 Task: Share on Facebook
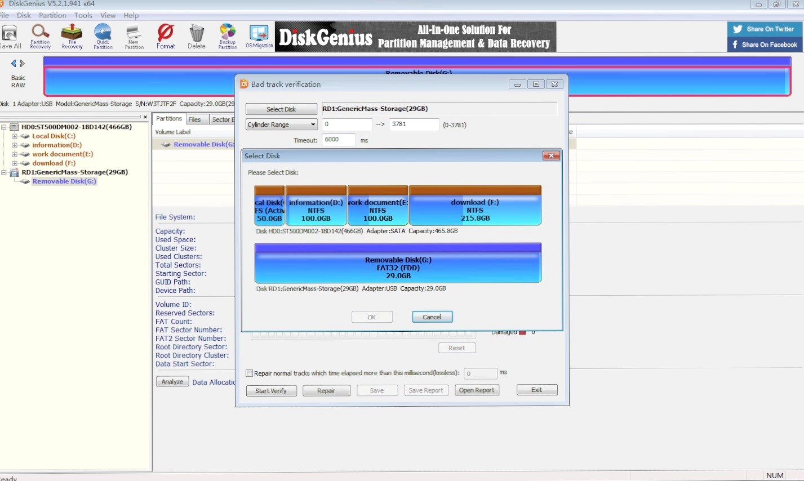click(x=765, y=44)
